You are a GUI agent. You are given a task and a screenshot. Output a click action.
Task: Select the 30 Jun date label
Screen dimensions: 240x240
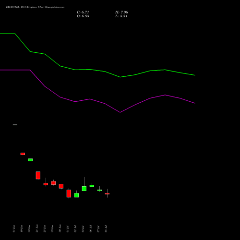(x=60, y=228)
